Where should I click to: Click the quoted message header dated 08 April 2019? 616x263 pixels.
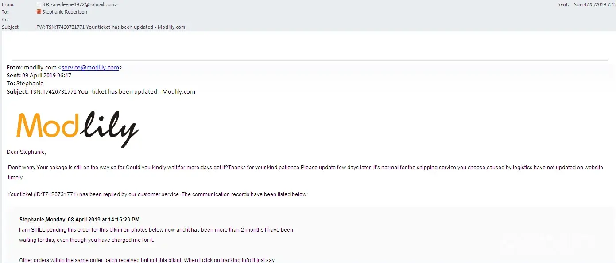(80, 220)
